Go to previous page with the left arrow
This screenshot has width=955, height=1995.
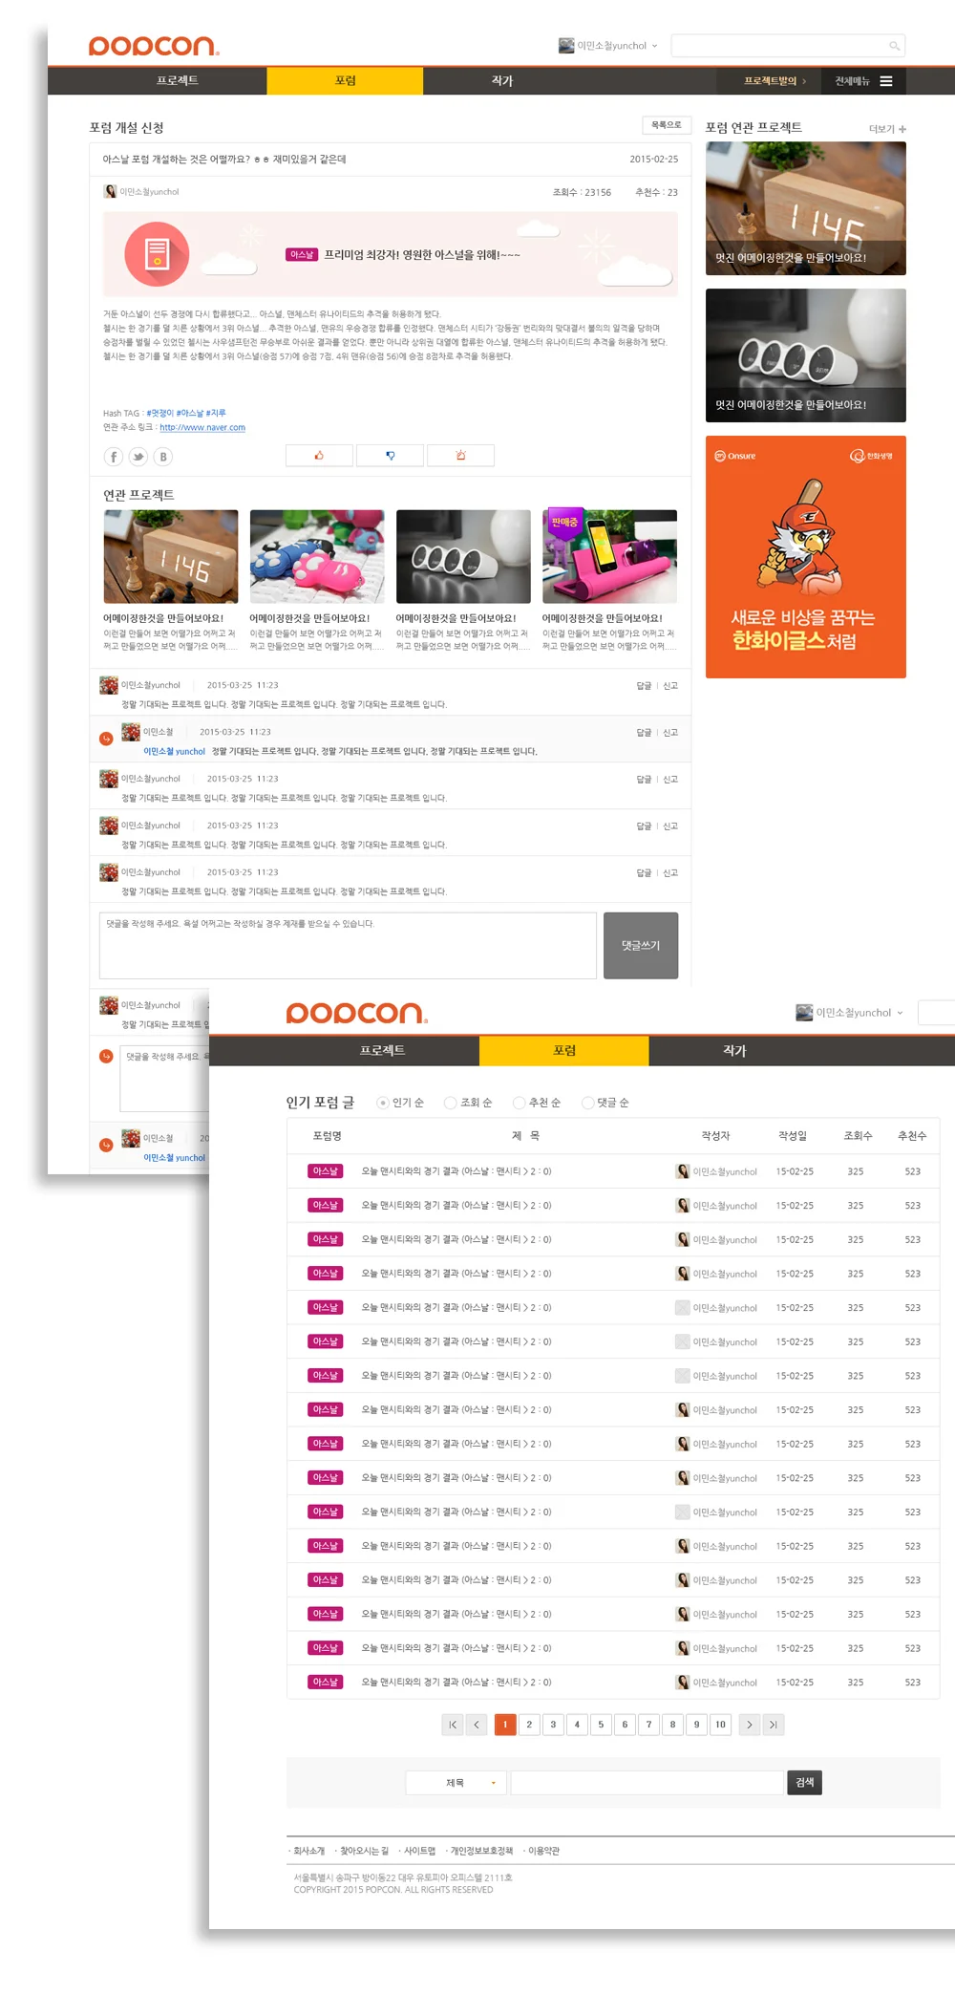(x=477, y=1725)
